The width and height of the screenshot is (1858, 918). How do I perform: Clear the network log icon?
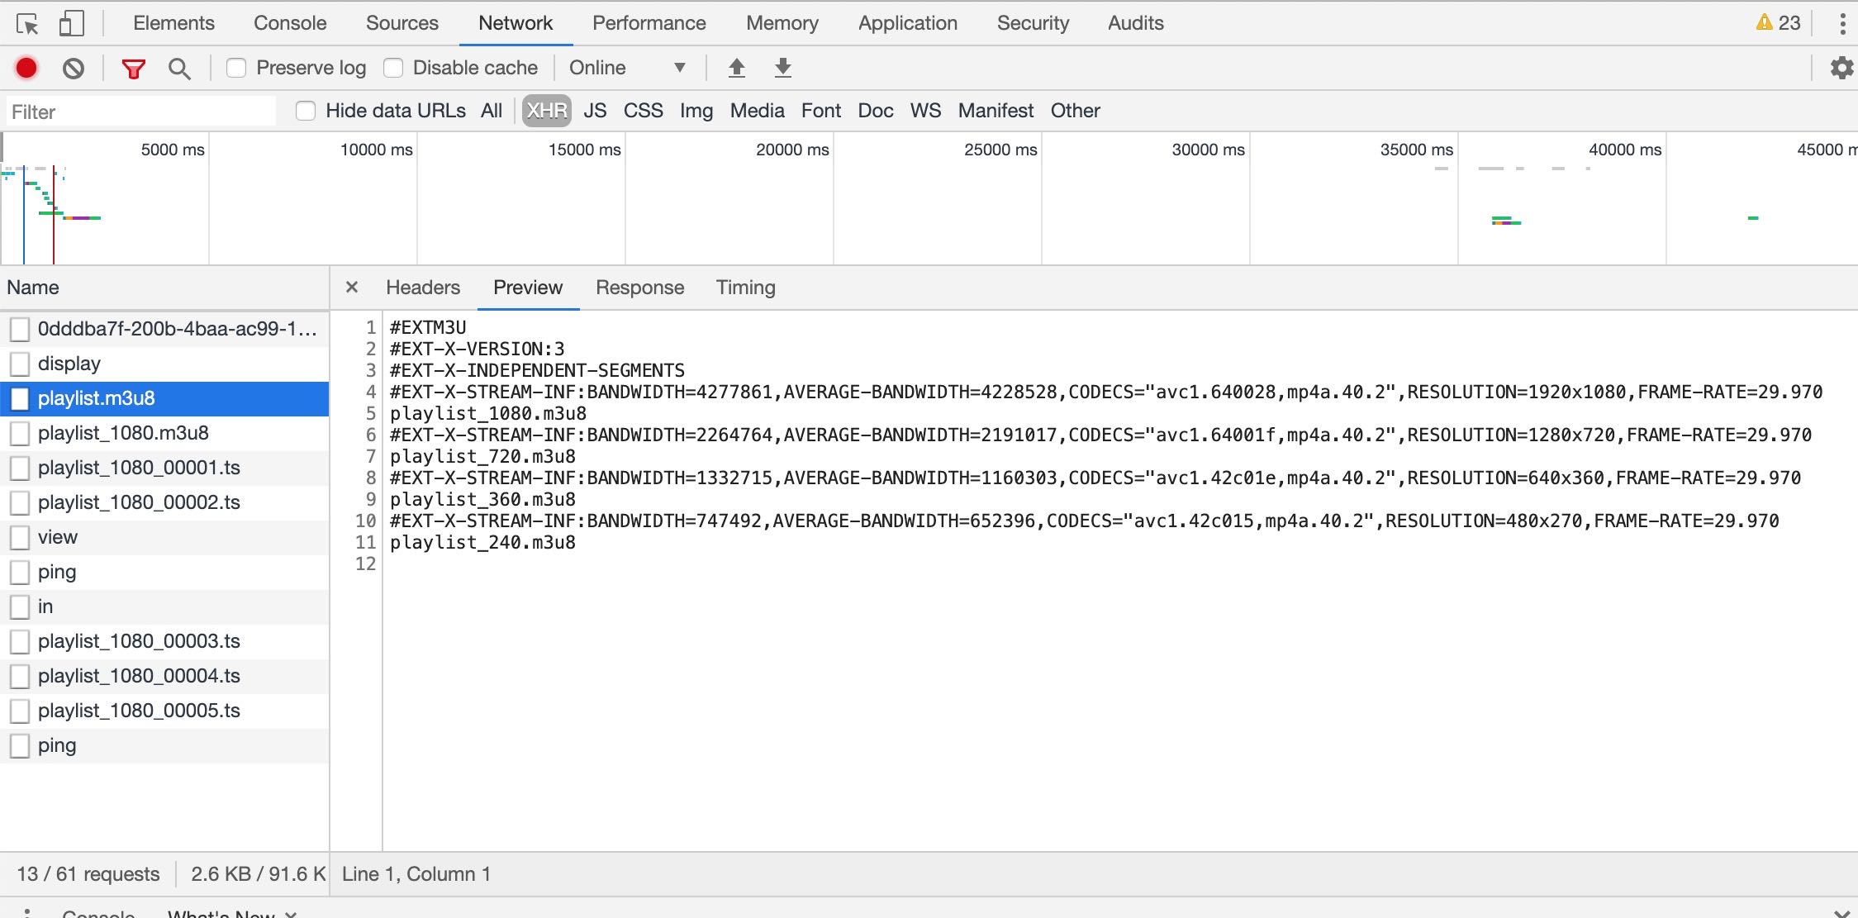pyautogui.click(x=74, y=68)
